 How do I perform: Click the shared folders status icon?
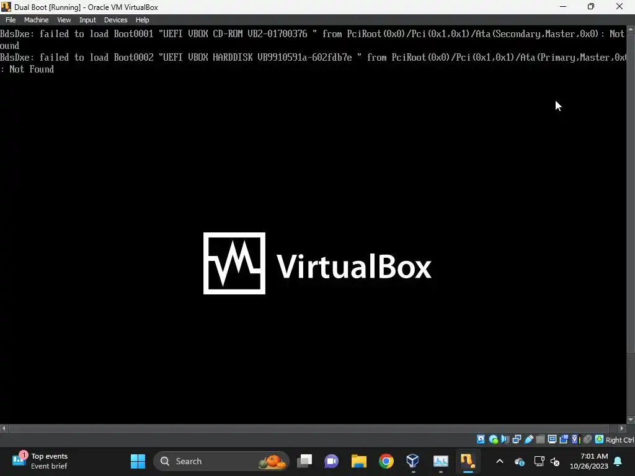click(x=540, y=439)
